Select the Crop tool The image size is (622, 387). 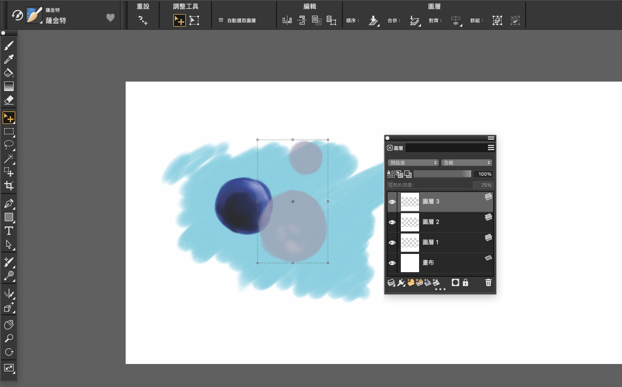[9, 186]
